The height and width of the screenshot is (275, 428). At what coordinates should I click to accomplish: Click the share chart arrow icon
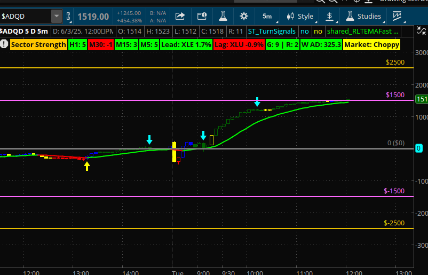pos(180,17)
